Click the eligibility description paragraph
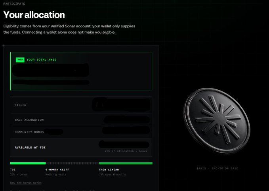Viewport: 269px width, 191px height. click(x=69, y=29)
